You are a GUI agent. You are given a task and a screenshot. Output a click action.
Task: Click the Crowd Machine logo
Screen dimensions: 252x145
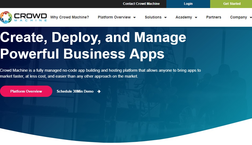[x=23, y=17]
